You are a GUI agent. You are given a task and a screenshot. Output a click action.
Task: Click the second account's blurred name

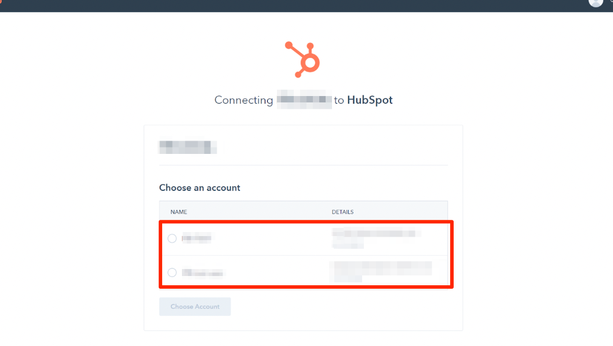pos(203,273)
